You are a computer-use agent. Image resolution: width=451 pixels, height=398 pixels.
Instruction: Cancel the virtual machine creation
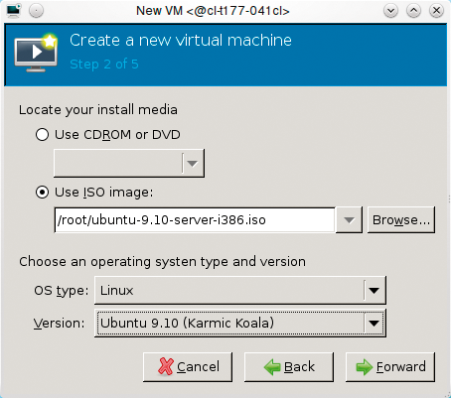(188, 367)
